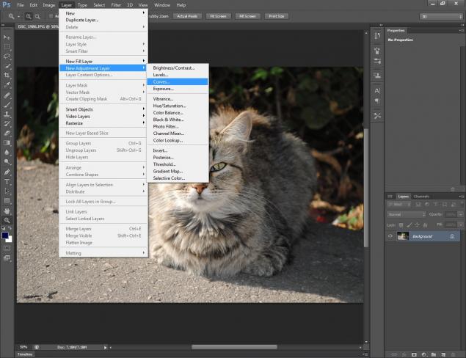The height and width of the screenshot is (358, 466).
Task: Toggle Quick Mask mode icon
Action: coord(7,248)
